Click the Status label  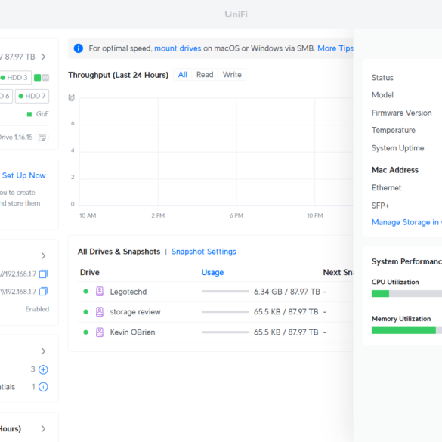tap(382, 78)
